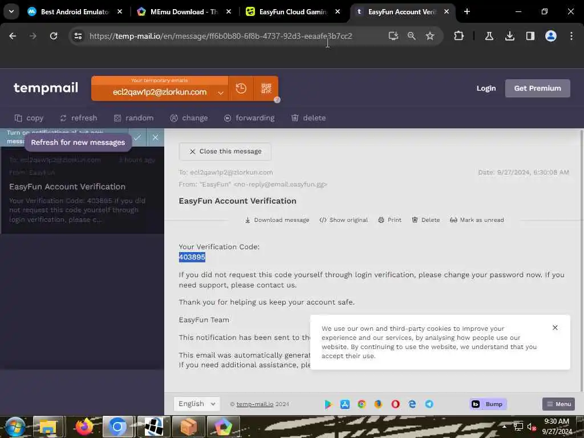The height and width of the screenshot is (438, 584).
Task: Open Chrome Labs flask icon
Action: [x=489, y=36]
